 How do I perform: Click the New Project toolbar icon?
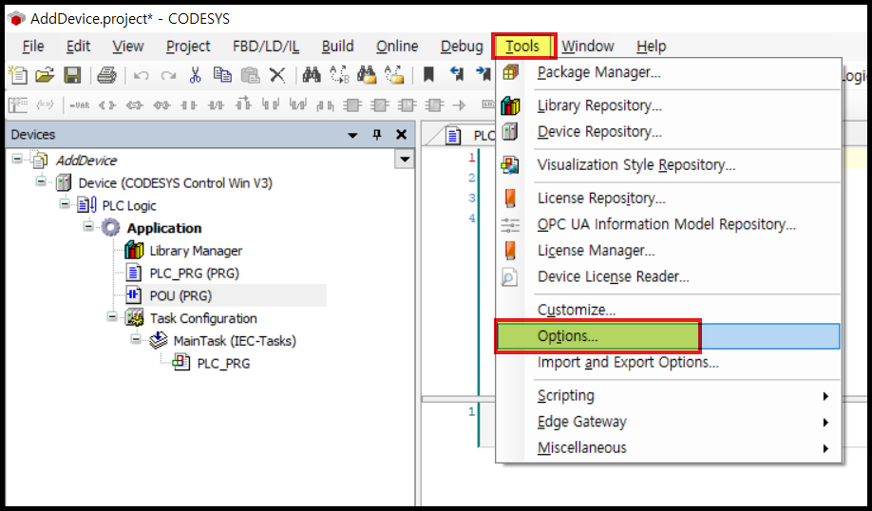pos(18,74)
